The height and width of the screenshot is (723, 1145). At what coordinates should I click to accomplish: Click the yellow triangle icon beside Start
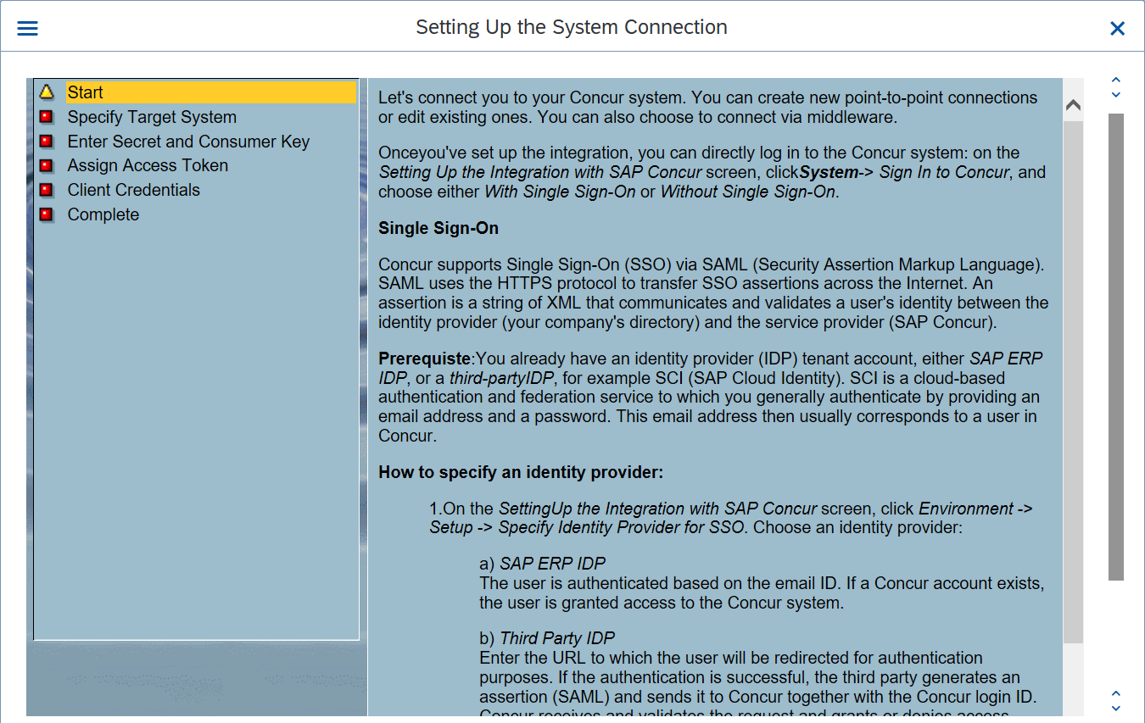pyautogui.click(x=47, y=92)
